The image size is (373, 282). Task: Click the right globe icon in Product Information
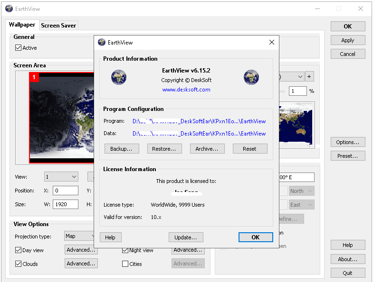coord(251,77)
